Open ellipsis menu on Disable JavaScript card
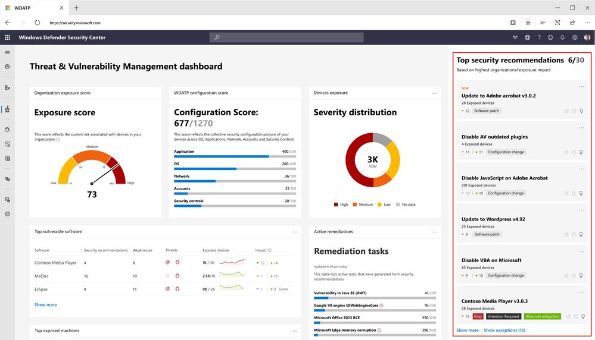 pyautogui.click(x=581, y=169)
